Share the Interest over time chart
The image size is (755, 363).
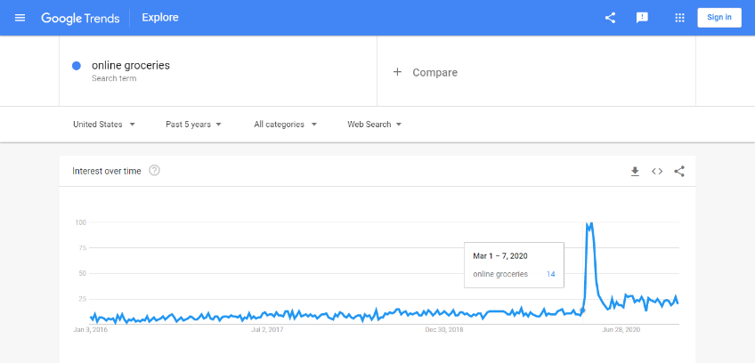click(679, 172)
